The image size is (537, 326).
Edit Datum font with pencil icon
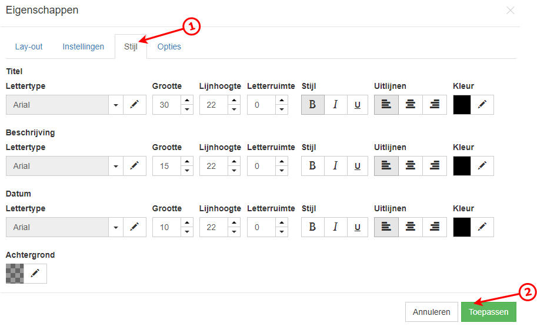pos(135,227)
